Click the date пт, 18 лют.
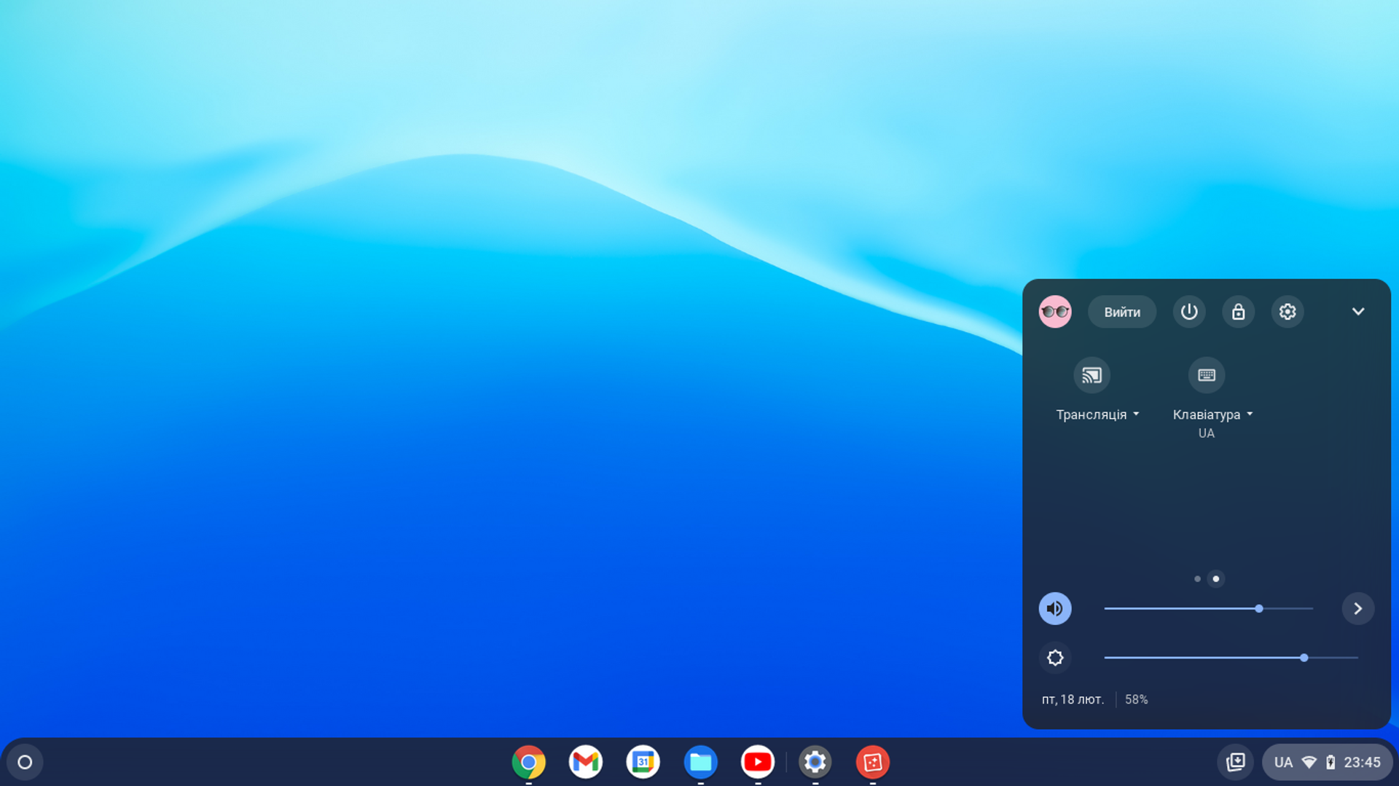This screenshot has height=786, width=1399. point(1073,699)
